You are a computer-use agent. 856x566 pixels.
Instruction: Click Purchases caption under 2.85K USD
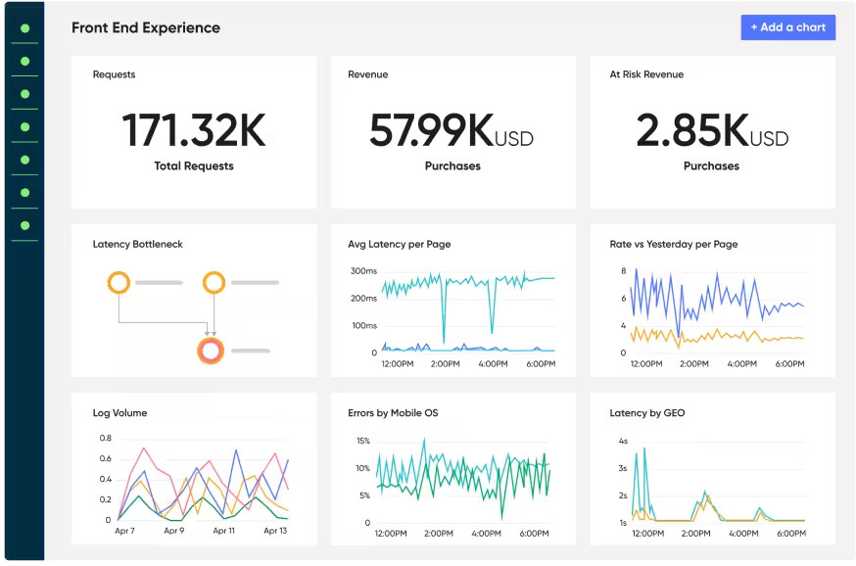tap(711, 165)
